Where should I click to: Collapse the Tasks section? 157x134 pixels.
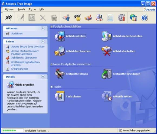[51, 87]
